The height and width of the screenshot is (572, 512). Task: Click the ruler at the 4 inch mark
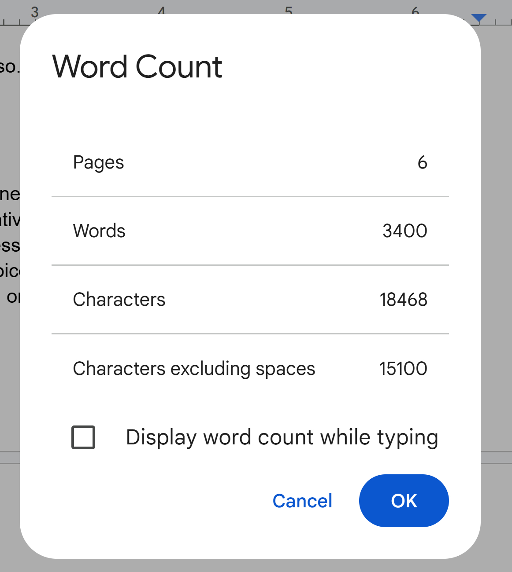point(162,11)
